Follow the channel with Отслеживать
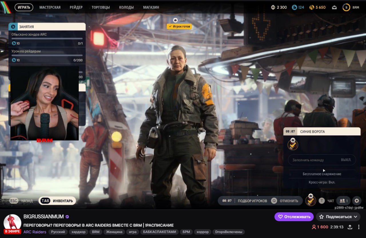Viewport: 366px width, 238px height. point(294,217)
